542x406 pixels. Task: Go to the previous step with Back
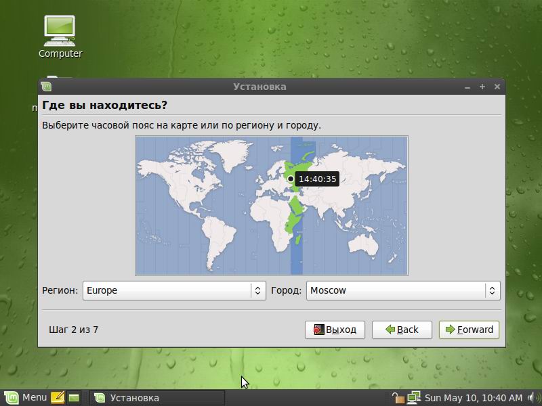[x=402, y=330]
